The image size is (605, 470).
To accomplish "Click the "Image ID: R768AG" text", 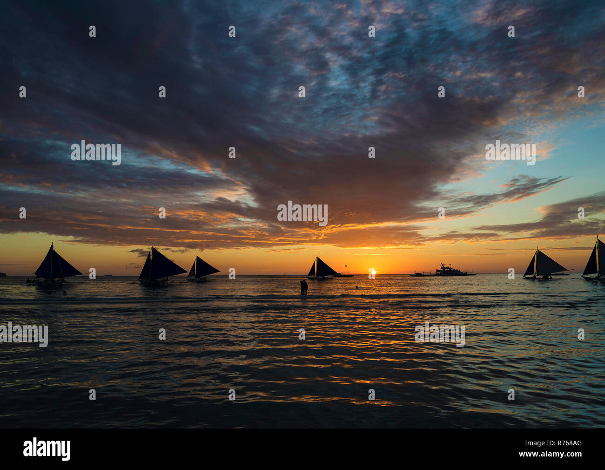I will [x=553, y=443].
